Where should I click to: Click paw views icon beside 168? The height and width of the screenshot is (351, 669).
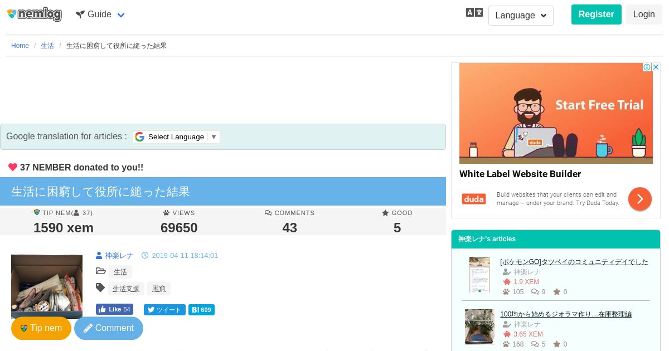click(x=506, y=344)
